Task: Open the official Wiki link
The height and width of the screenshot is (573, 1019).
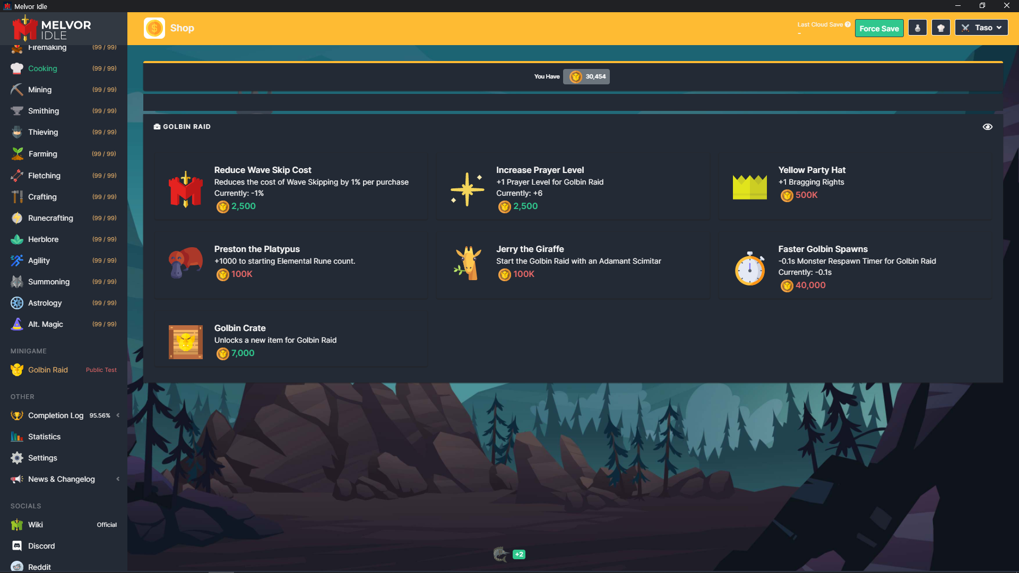Action: (x=36, y=525)
